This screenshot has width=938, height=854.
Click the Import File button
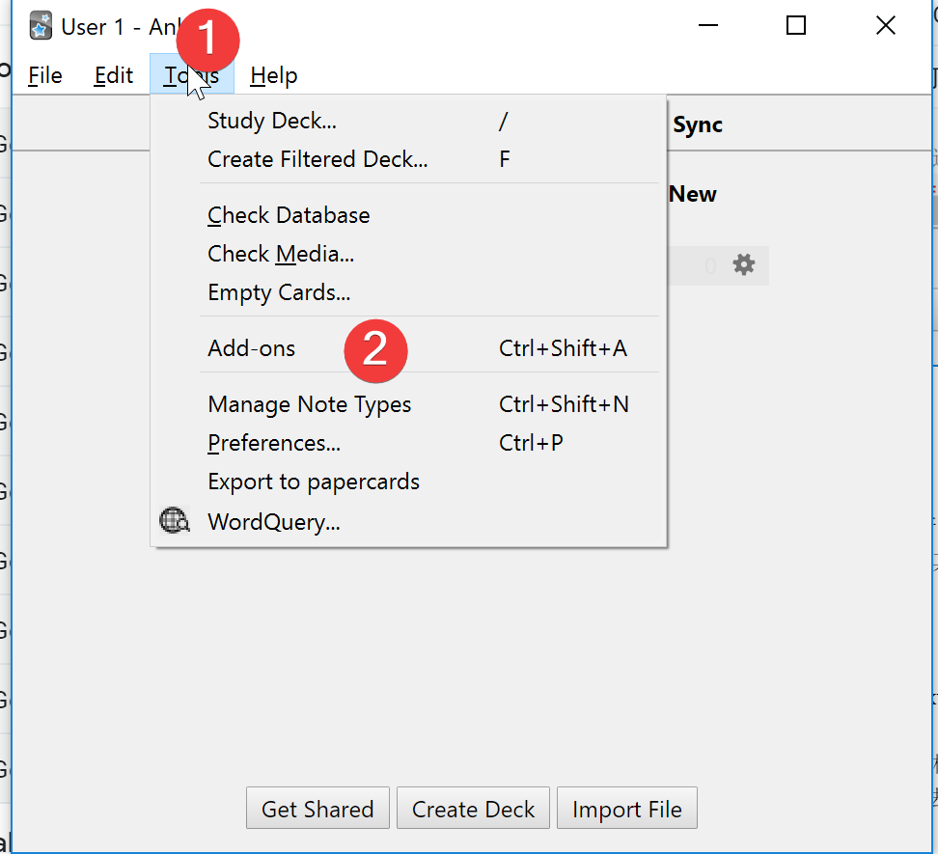[x=627, y=809]
